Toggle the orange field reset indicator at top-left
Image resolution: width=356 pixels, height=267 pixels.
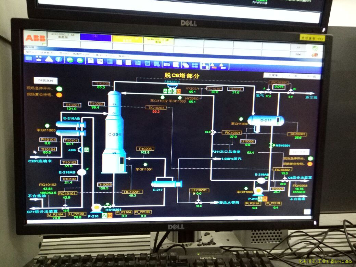[59, 95]
